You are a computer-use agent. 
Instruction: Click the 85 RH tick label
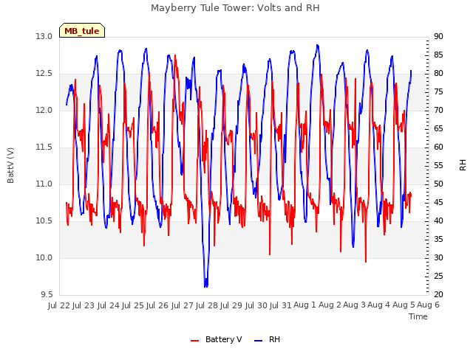click(x=438, y=55)
